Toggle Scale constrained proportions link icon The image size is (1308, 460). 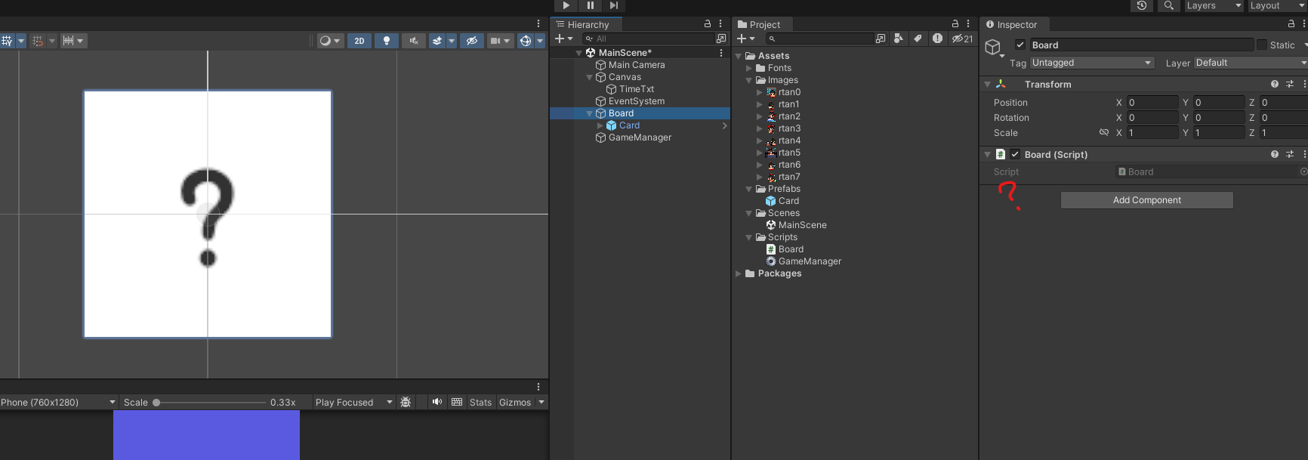coord(1104,133)
